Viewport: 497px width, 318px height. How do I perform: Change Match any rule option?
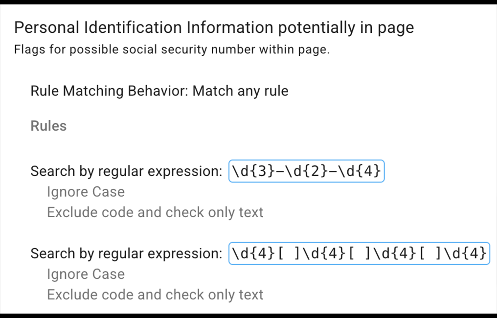240,91
